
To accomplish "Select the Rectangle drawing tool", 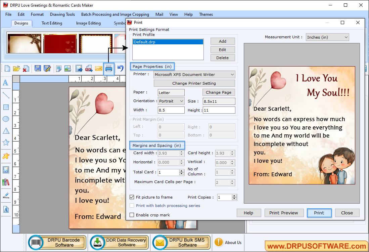I will tap(5, 107).
